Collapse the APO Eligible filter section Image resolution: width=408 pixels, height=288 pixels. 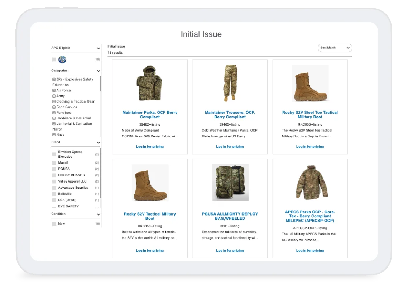(x=99, y=48)
